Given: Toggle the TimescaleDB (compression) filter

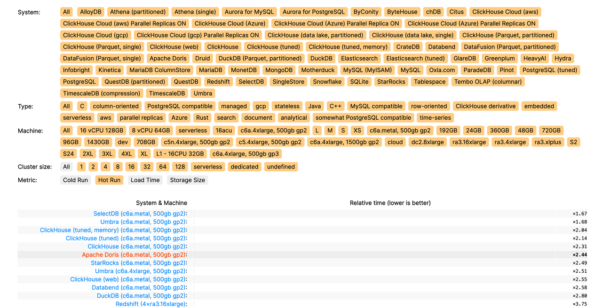Looking at the screenshot, I should (x=101, y=93).
